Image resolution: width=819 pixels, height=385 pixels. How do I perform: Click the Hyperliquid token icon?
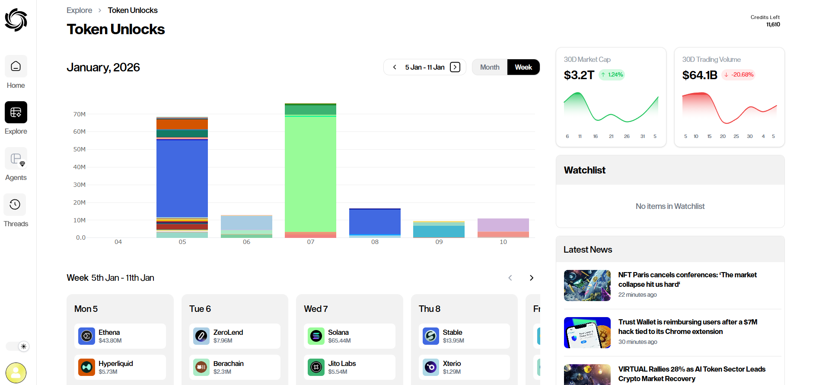click(86, 367)
